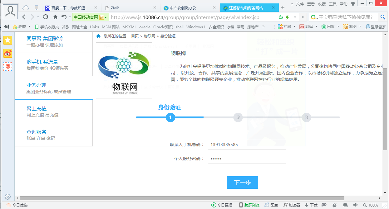The image size is (389, 209).
Task: Open the yellow star favorites sidebar icon
Action: [x=8, y=40]
